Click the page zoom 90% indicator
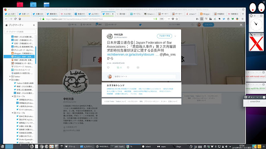Image resolution: width=266 pixels, height=149 pixels. [x=162, y=19]
